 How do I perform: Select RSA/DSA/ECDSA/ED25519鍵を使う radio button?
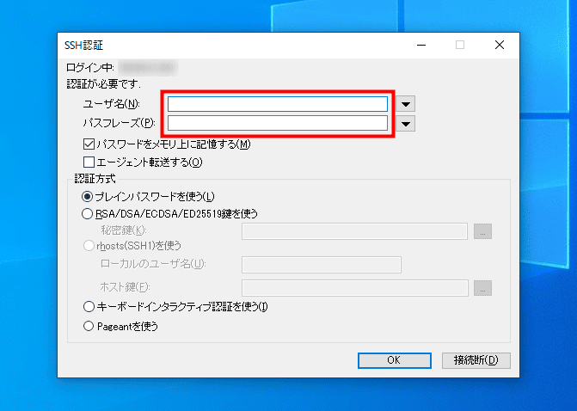pyautogui.click(x=87, y=214)
